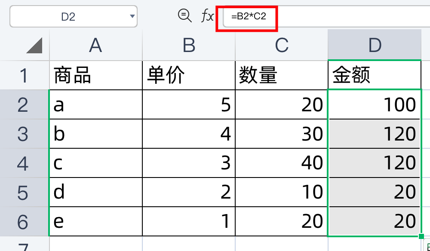Click the fill handle at D6 corner
Image resolution: width=430 pixels, height=251 pixels.
pyautogui.click(x=421, y=236)
